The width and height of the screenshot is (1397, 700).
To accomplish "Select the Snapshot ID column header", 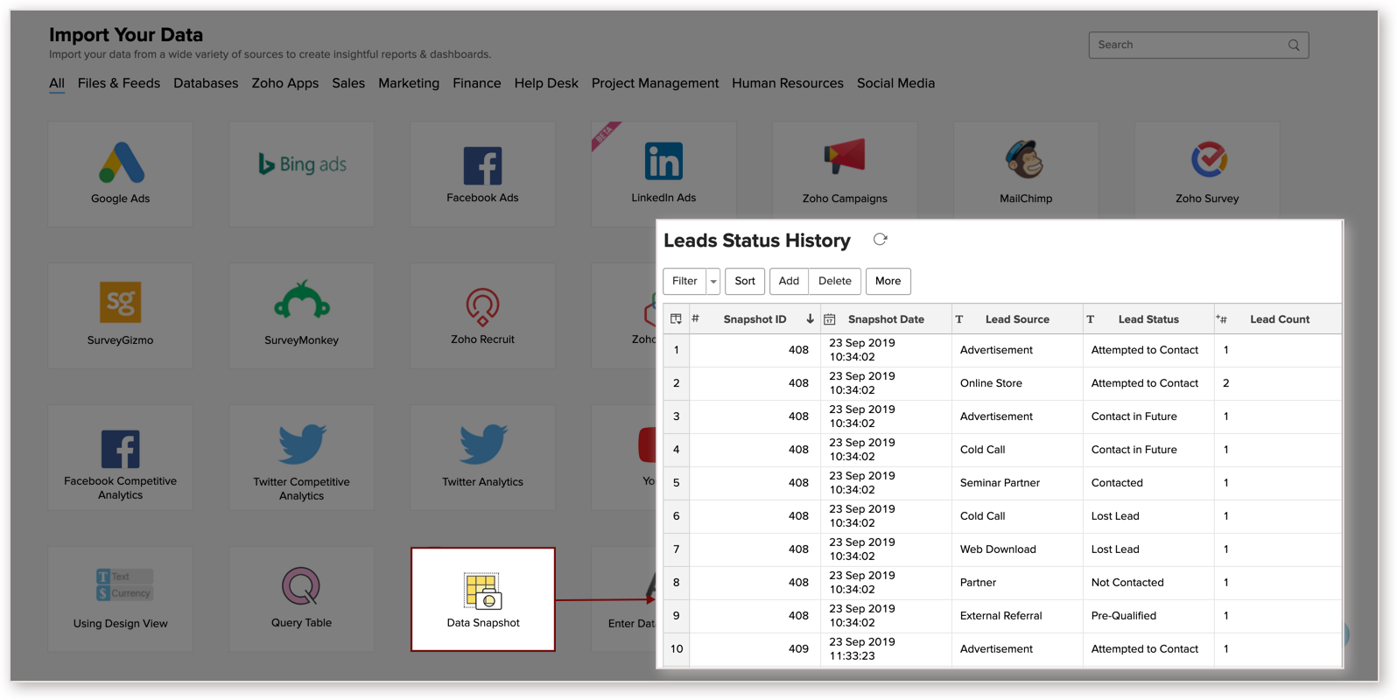I will 755,319.
